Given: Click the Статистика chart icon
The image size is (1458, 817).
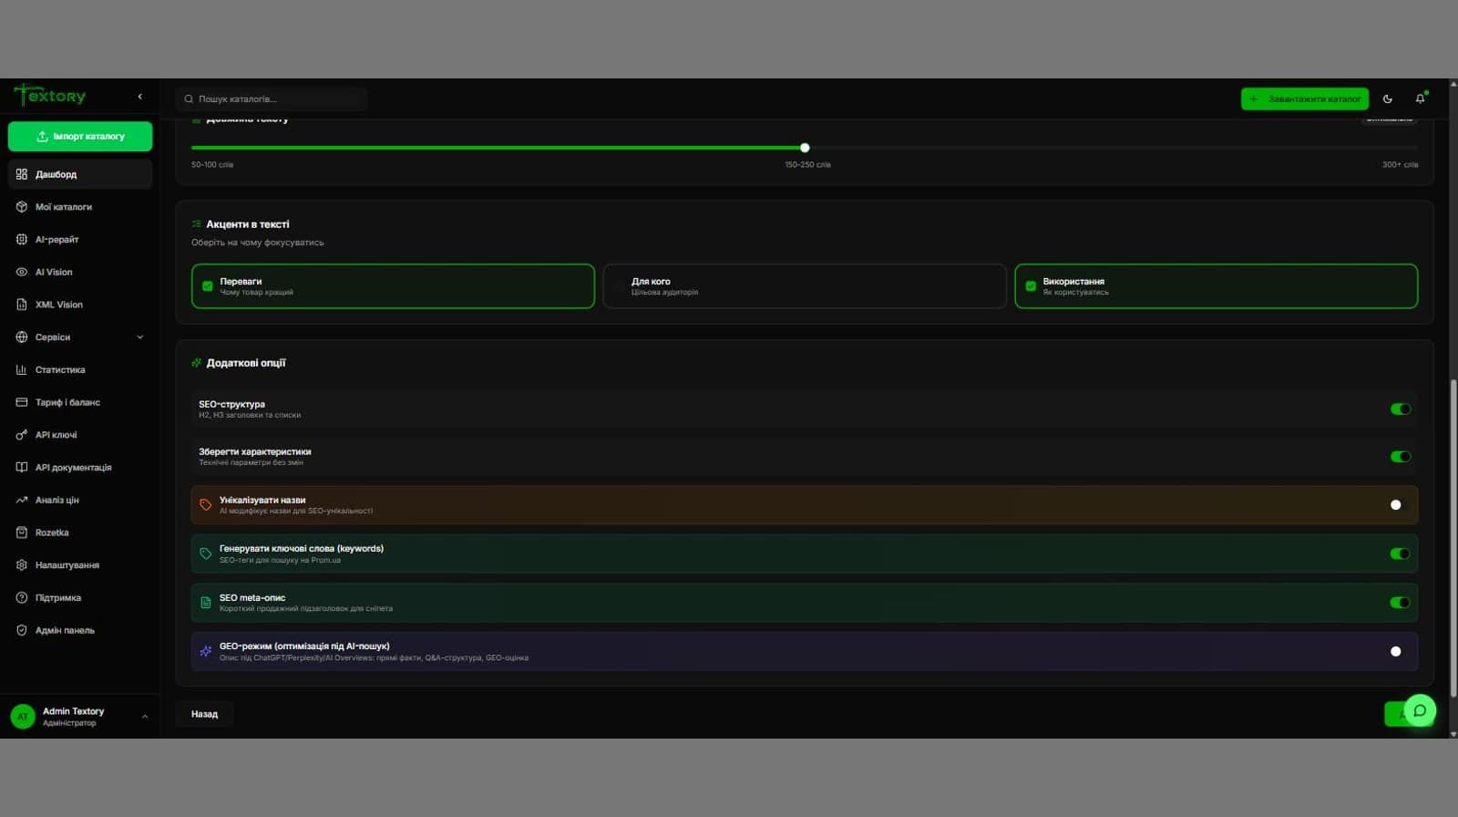Looking at the screenshot, I should [x=22, y=369].
